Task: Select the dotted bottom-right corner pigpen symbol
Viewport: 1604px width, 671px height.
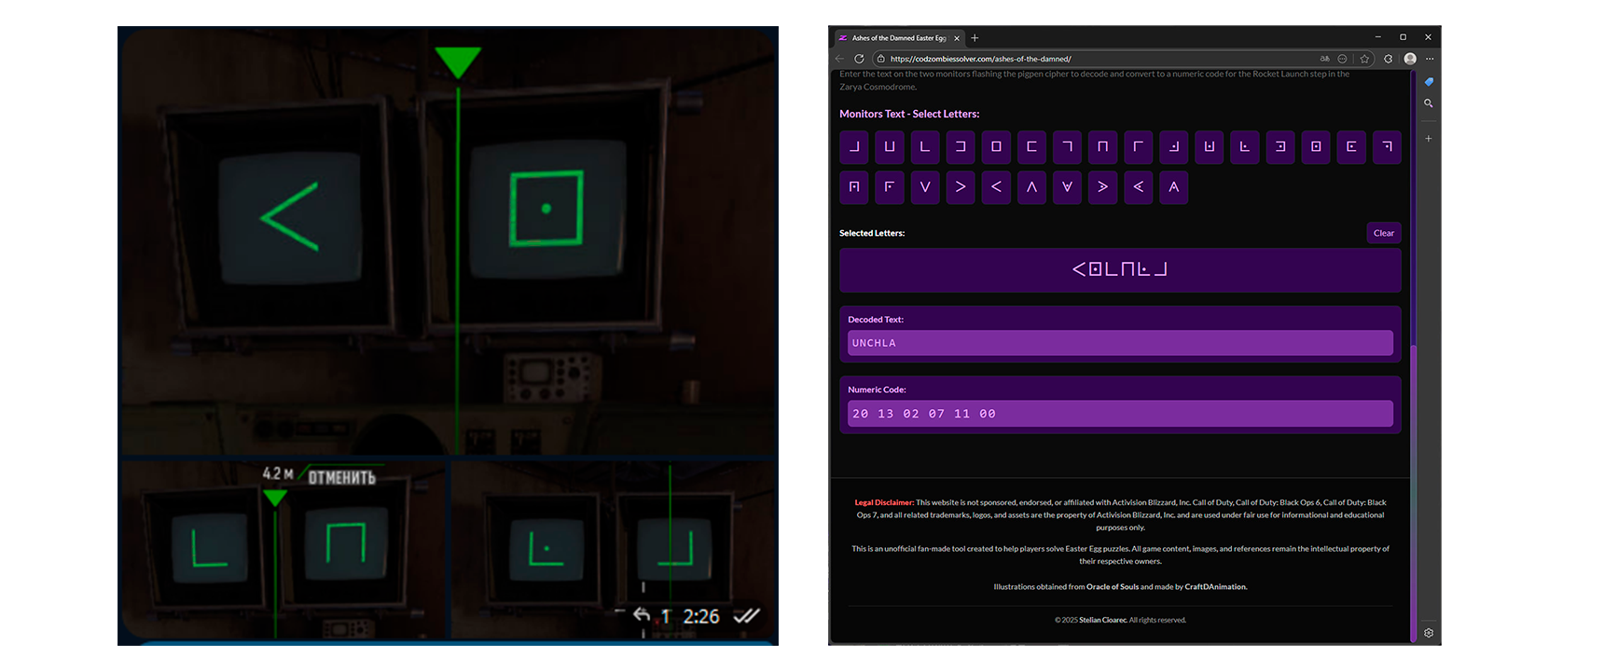Action: 1173,146
